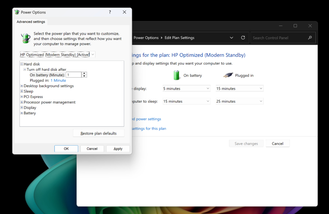Click the Power Options title bar icon

click(x=17, y=12)
